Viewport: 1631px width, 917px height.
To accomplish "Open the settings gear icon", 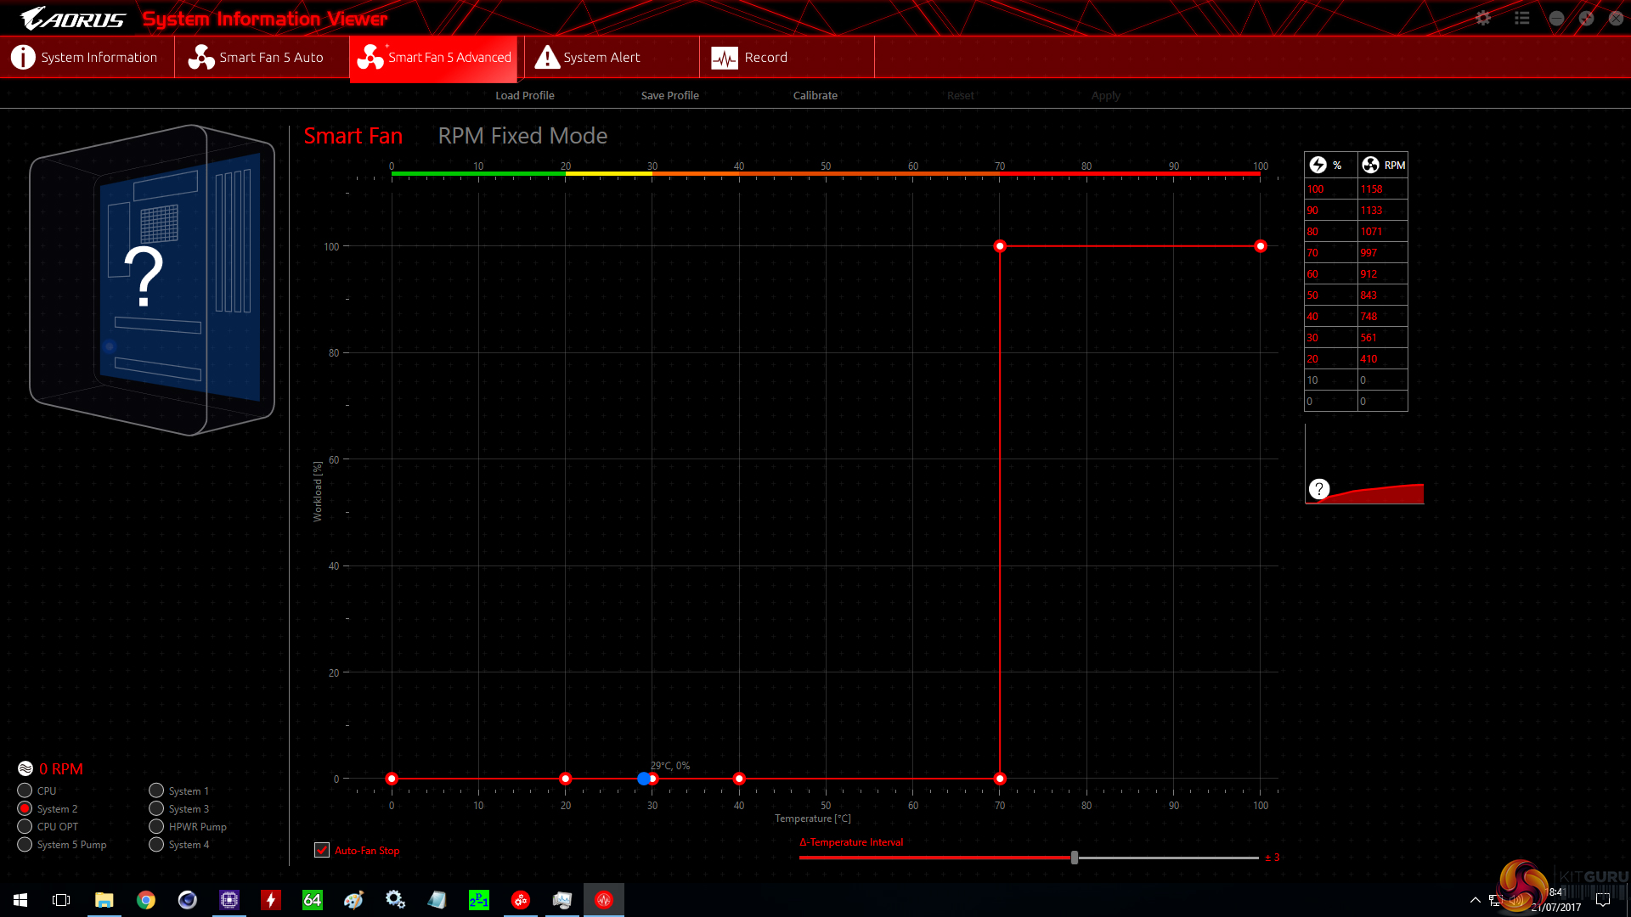I will (1482, 18).
